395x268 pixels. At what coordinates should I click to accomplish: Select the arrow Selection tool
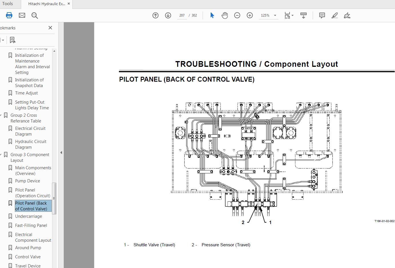coord(212,15)
